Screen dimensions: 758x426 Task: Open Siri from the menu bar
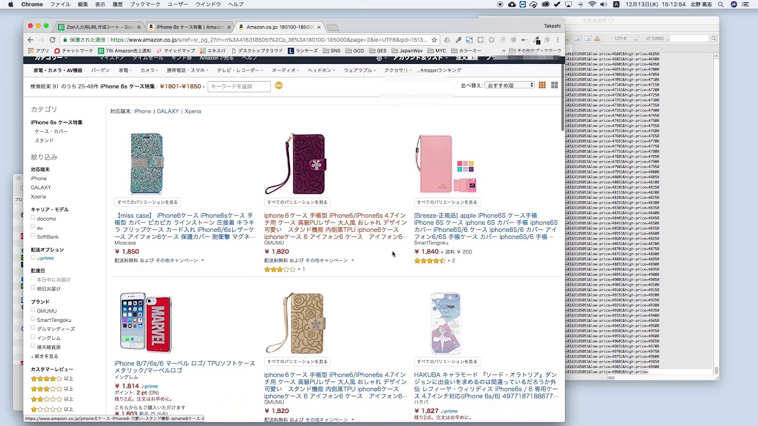tap(734, 4)
